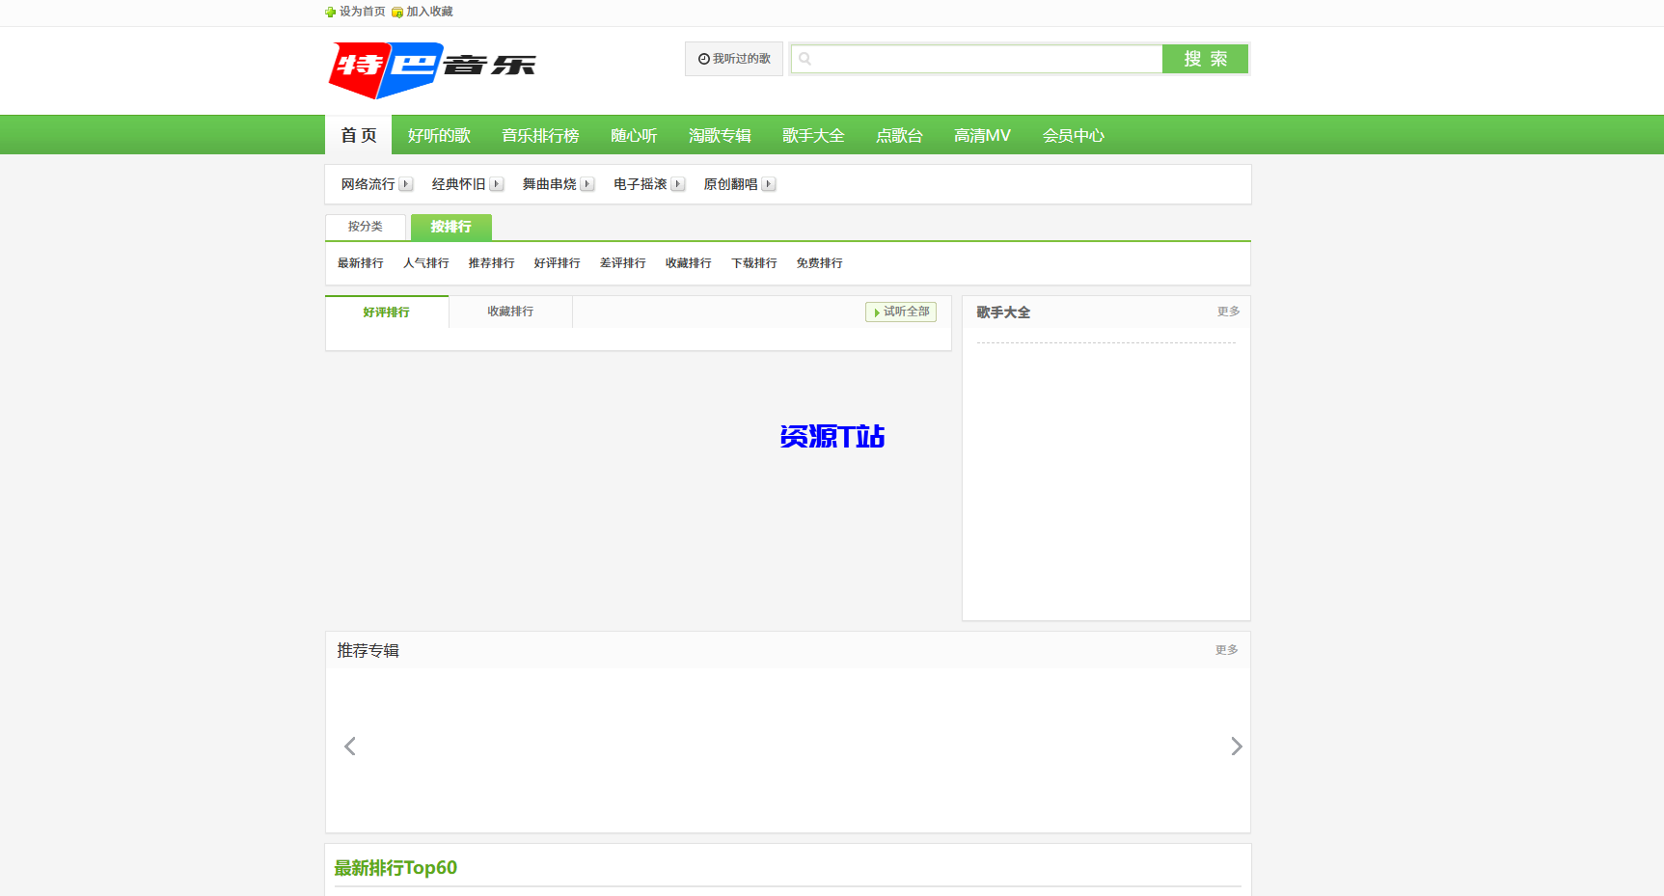Click the right arrow of the album carousel
The image size is (1664, 896).
pyautogui.click(x=1237, y=746)
